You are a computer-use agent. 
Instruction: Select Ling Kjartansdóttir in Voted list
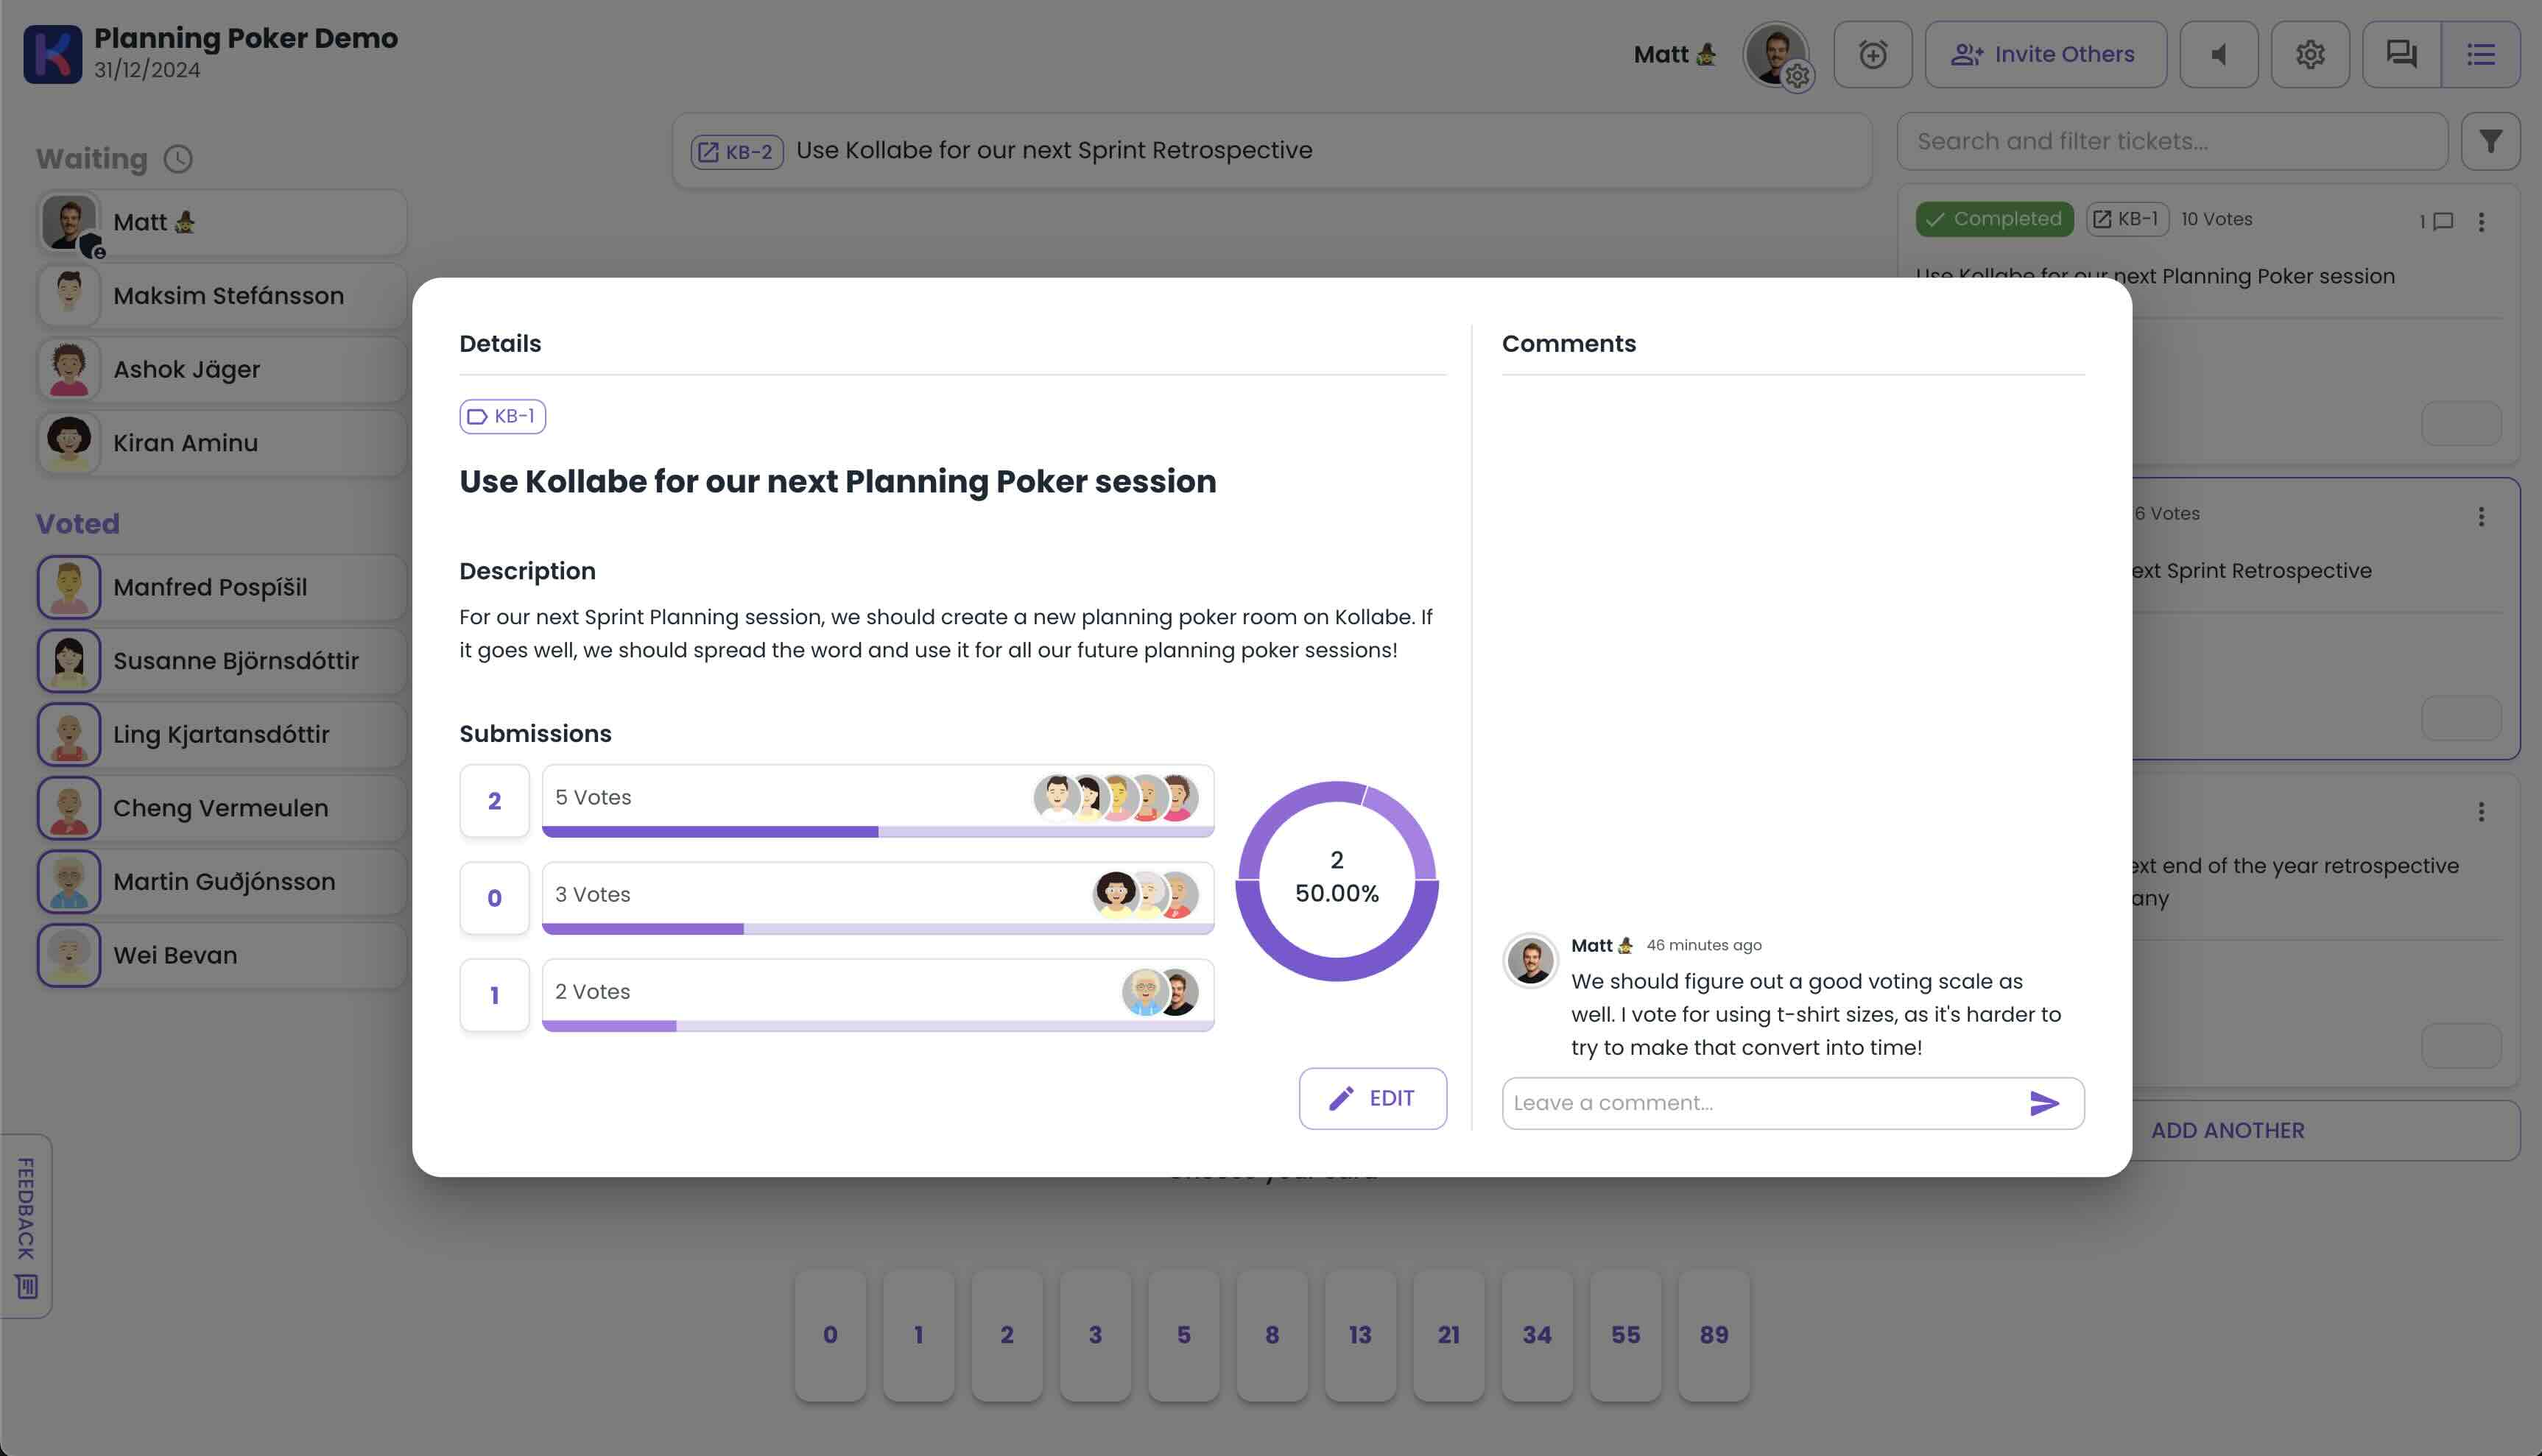tap(222, 734)
